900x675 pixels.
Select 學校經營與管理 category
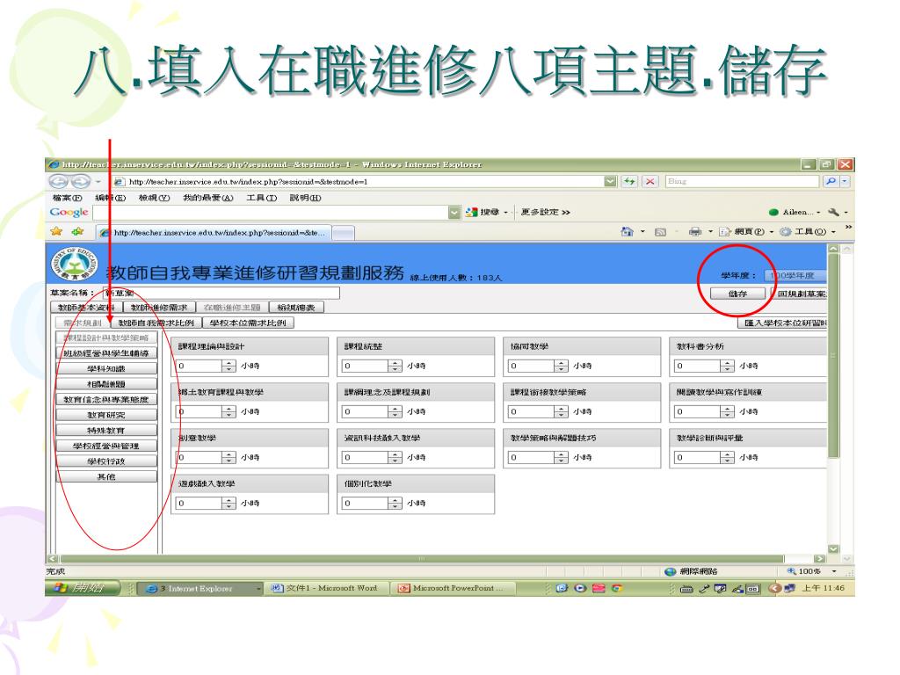(106, 446)
